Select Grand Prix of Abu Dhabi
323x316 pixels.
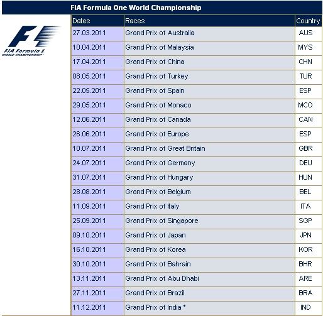point(162,278)
